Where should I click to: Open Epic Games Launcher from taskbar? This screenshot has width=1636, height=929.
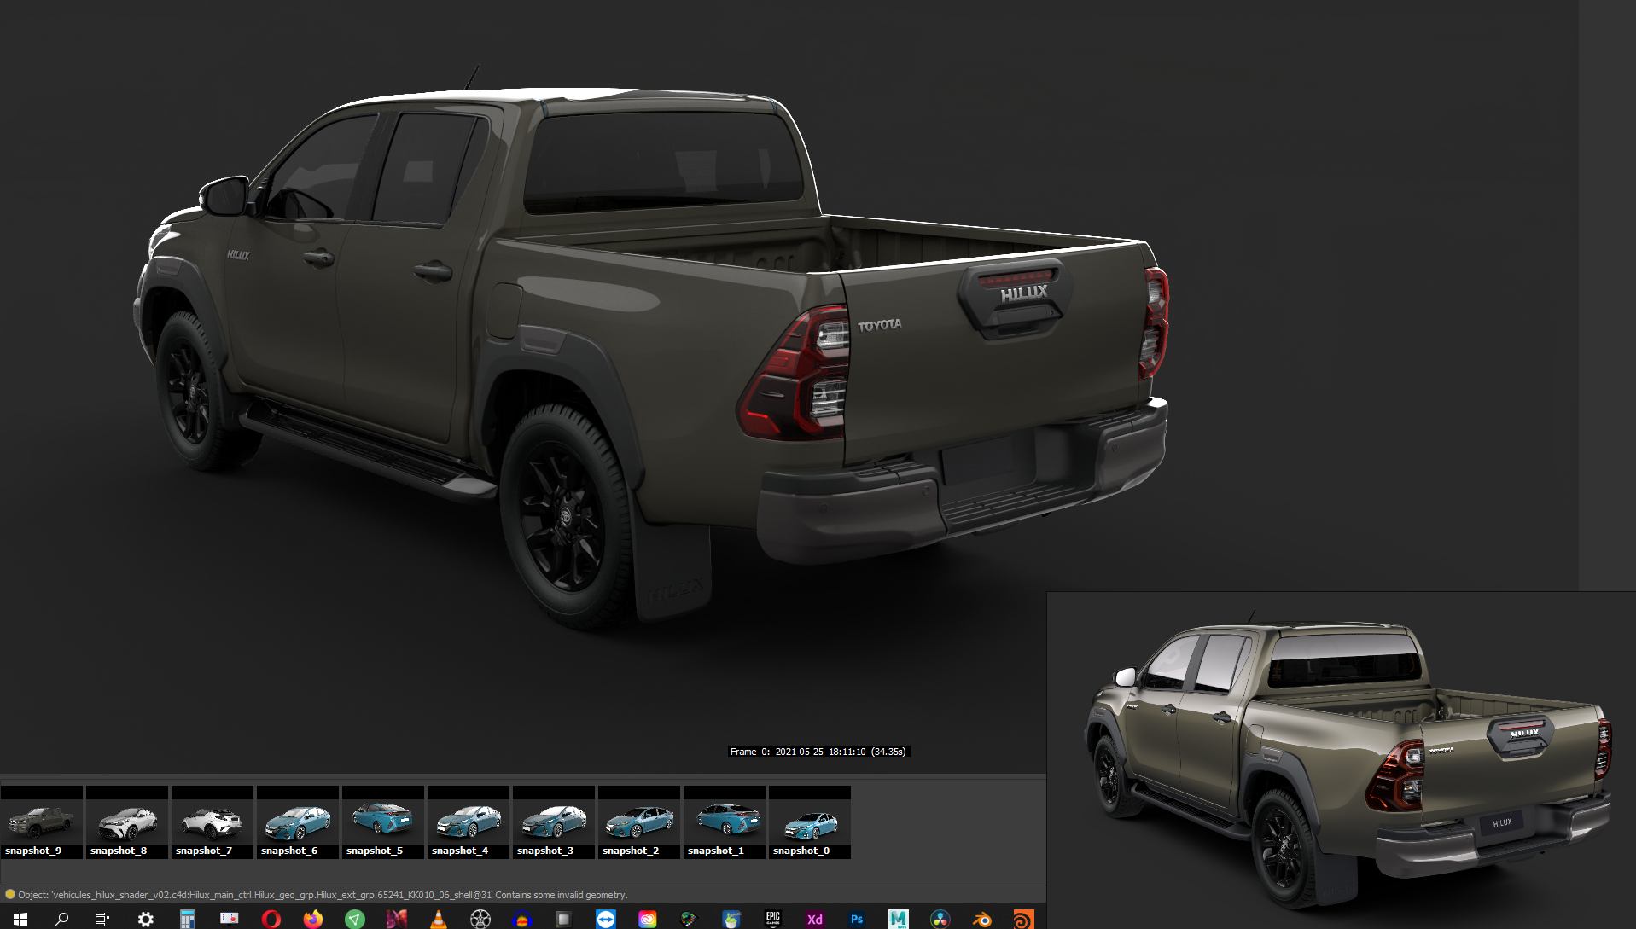(x=772, y=919)
